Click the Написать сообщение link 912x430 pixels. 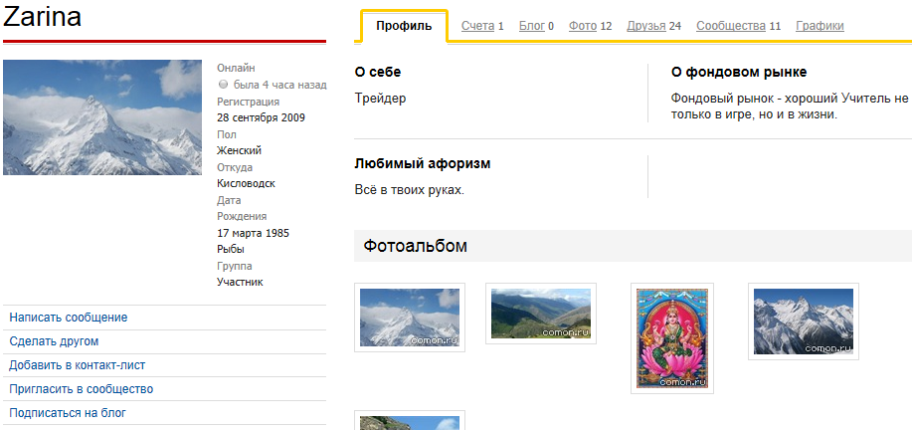pos(69,318)
